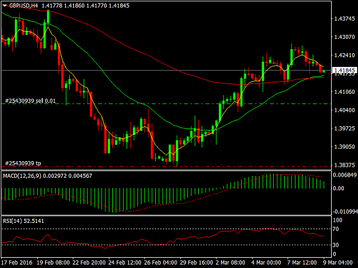This screenshot has width=358, height=268.
Task: Open the GBPUSD,H4 chart dropdown triangle
Action: click(5, 6)
